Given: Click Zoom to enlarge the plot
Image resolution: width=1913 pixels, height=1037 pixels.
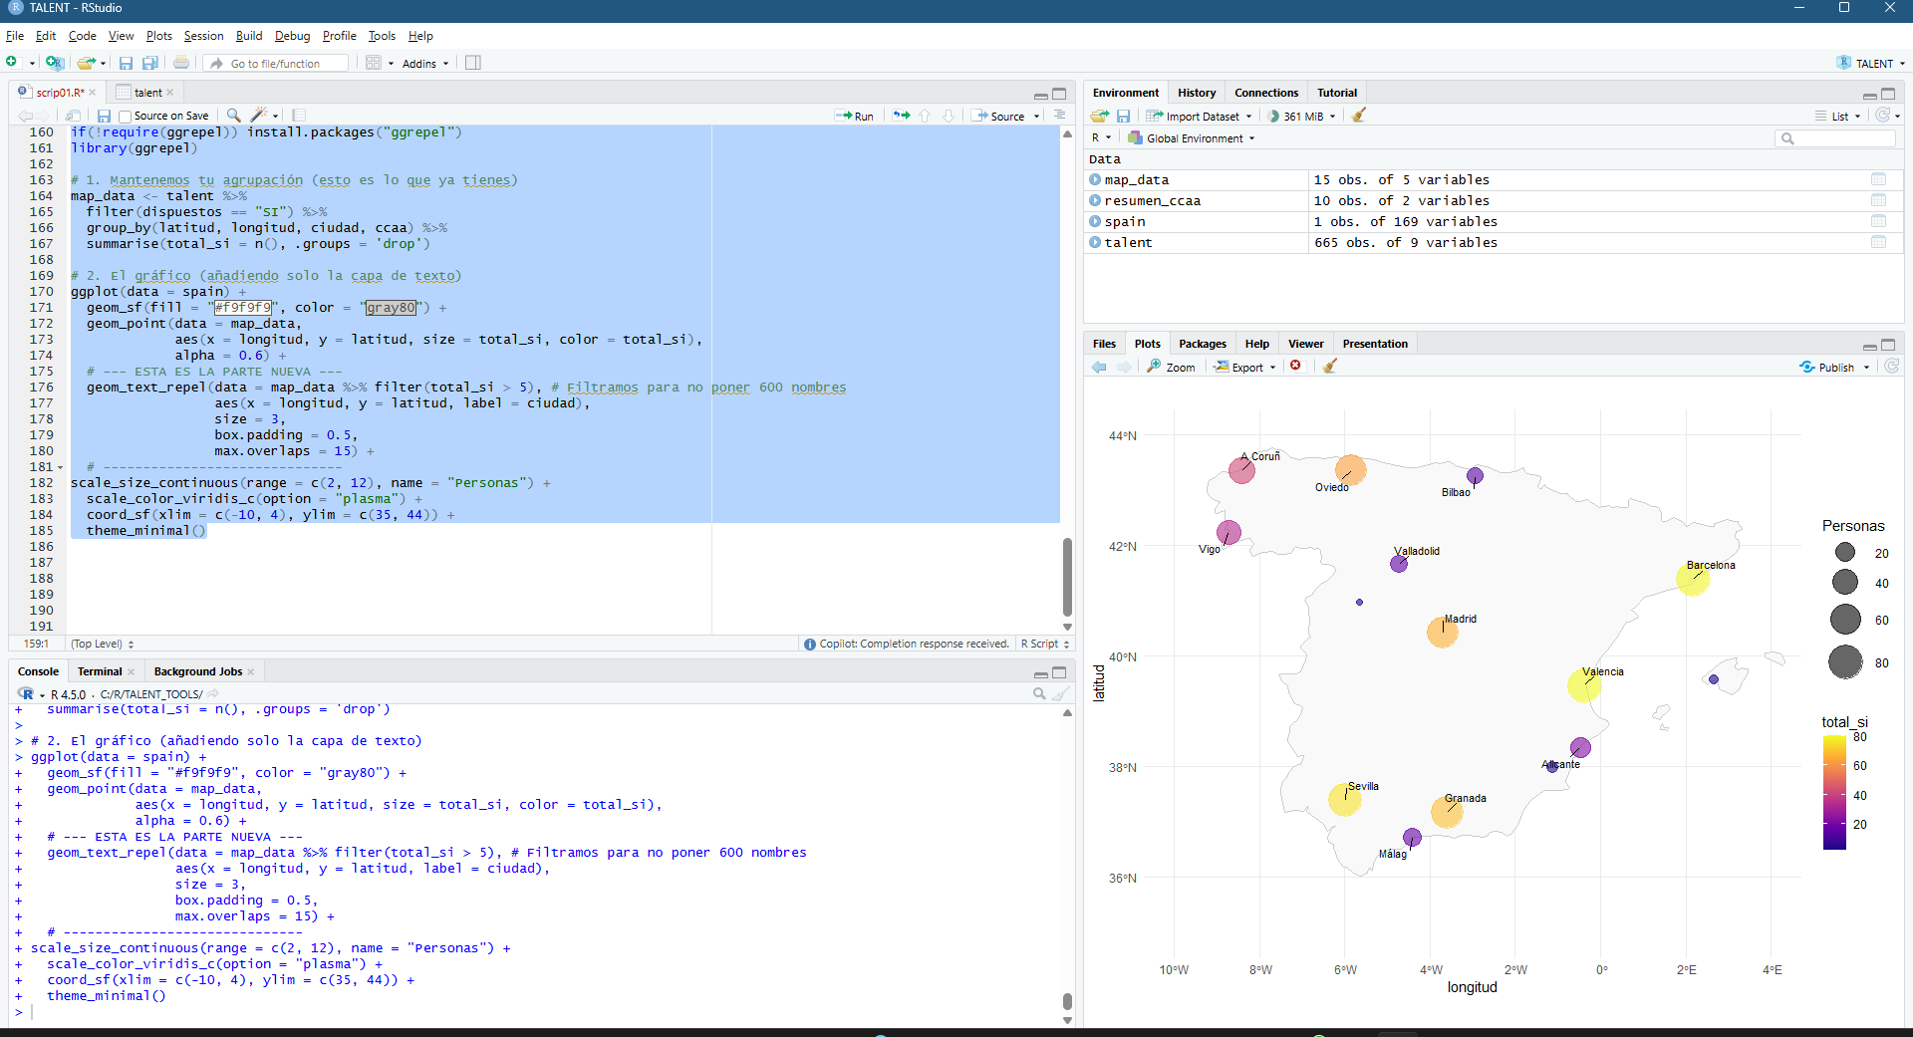Looking at the screenshot, I should point(1171,368).
